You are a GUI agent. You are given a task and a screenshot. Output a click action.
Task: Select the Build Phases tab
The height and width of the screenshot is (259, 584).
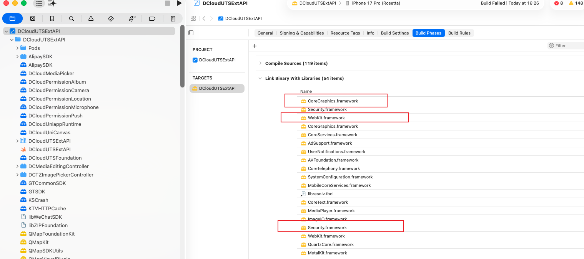[x=428, y=33]
